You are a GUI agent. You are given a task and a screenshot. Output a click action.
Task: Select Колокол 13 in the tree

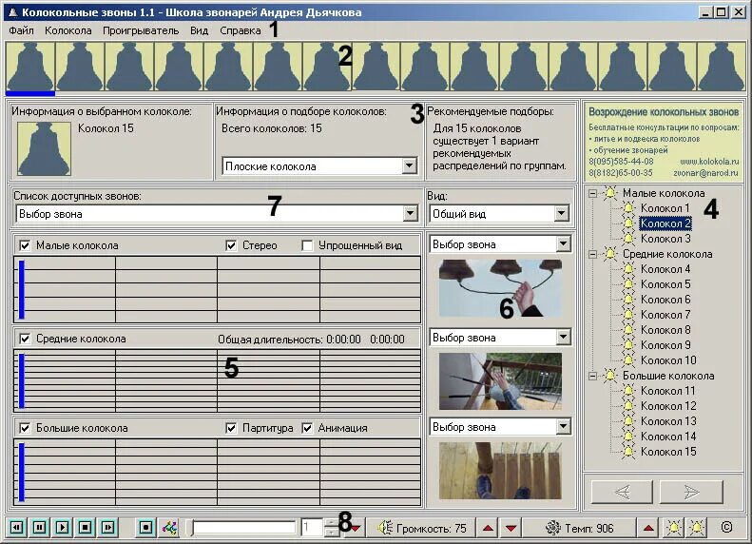click(668, 421)
